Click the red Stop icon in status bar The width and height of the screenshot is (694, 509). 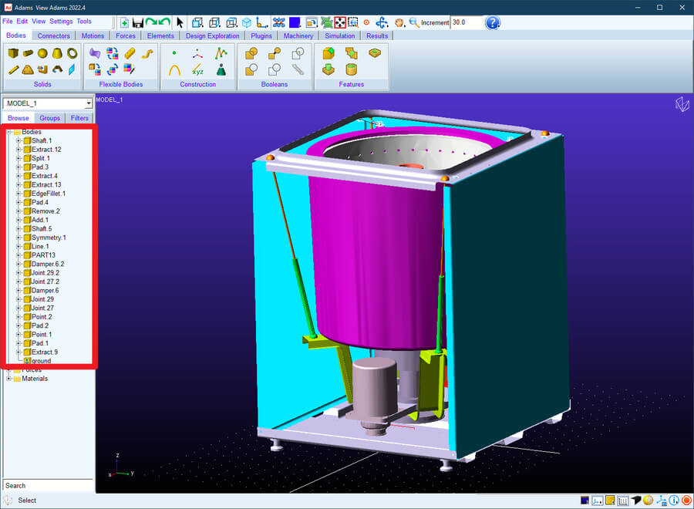[687, 501]
